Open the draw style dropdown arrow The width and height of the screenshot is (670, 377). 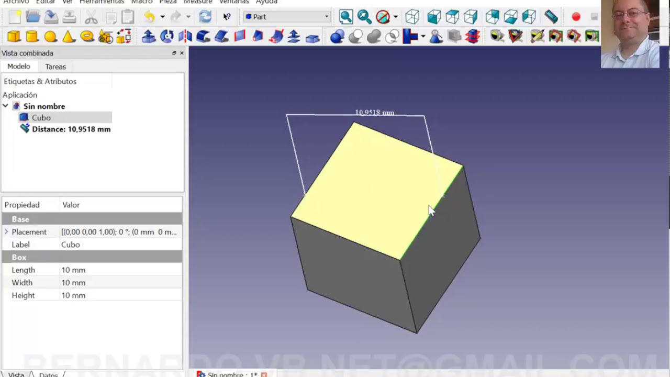395,17
